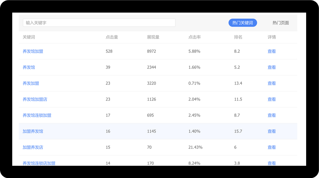Click 查看 in the 养发加盟 row
Image resolution: width=319 pixels, height=178 pixels.
tap(272, 83)
